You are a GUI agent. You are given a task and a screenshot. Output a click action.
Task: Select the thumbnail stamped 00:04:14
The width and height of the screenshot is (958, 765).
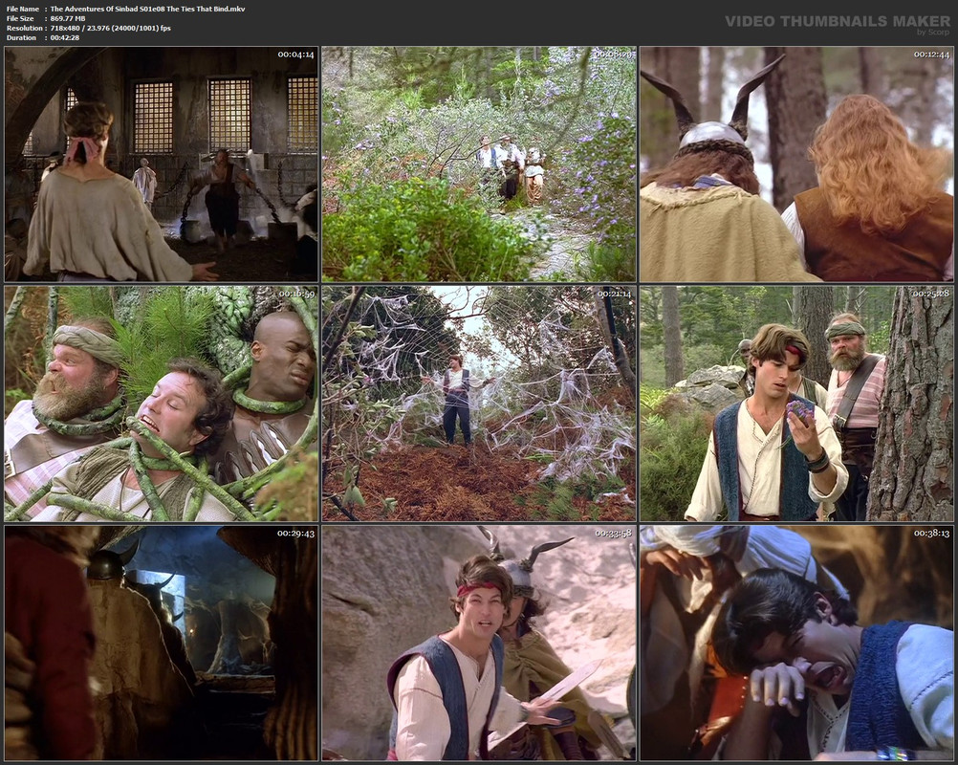[x=162, y=164]
